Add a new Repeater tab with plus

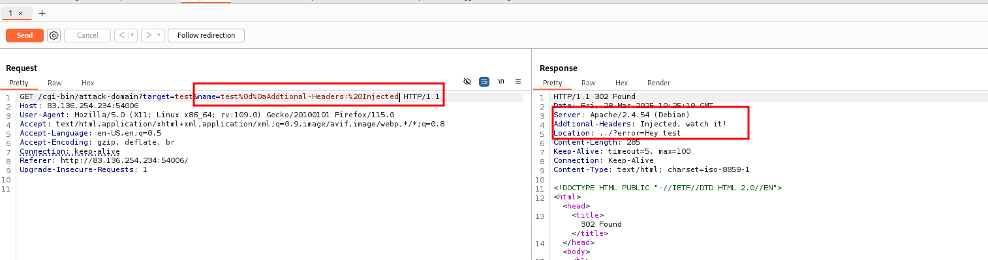coord(42,13)
